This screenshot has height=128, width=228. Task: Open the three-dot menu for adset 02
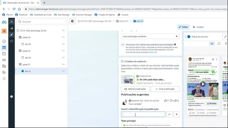coord(63,37)
